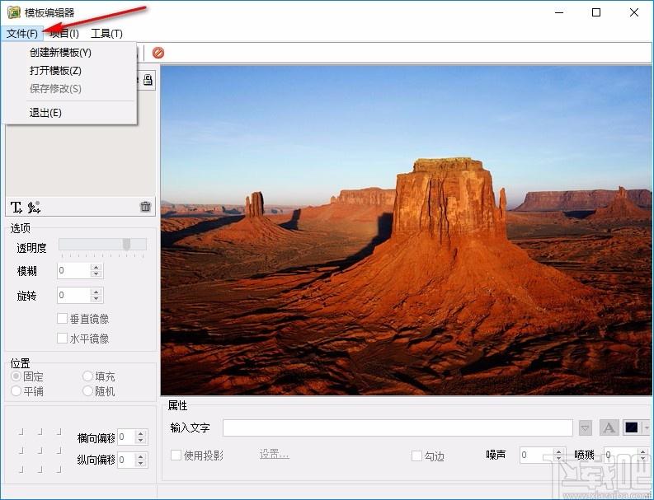Close the 模板编辑器 window
The width and height of the screenshot is (654, 500).
tap(634, 12)
